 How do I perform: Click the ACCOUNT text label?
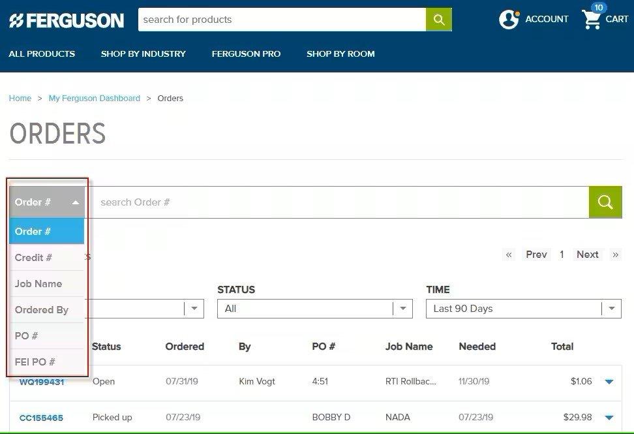click(547, 19)
